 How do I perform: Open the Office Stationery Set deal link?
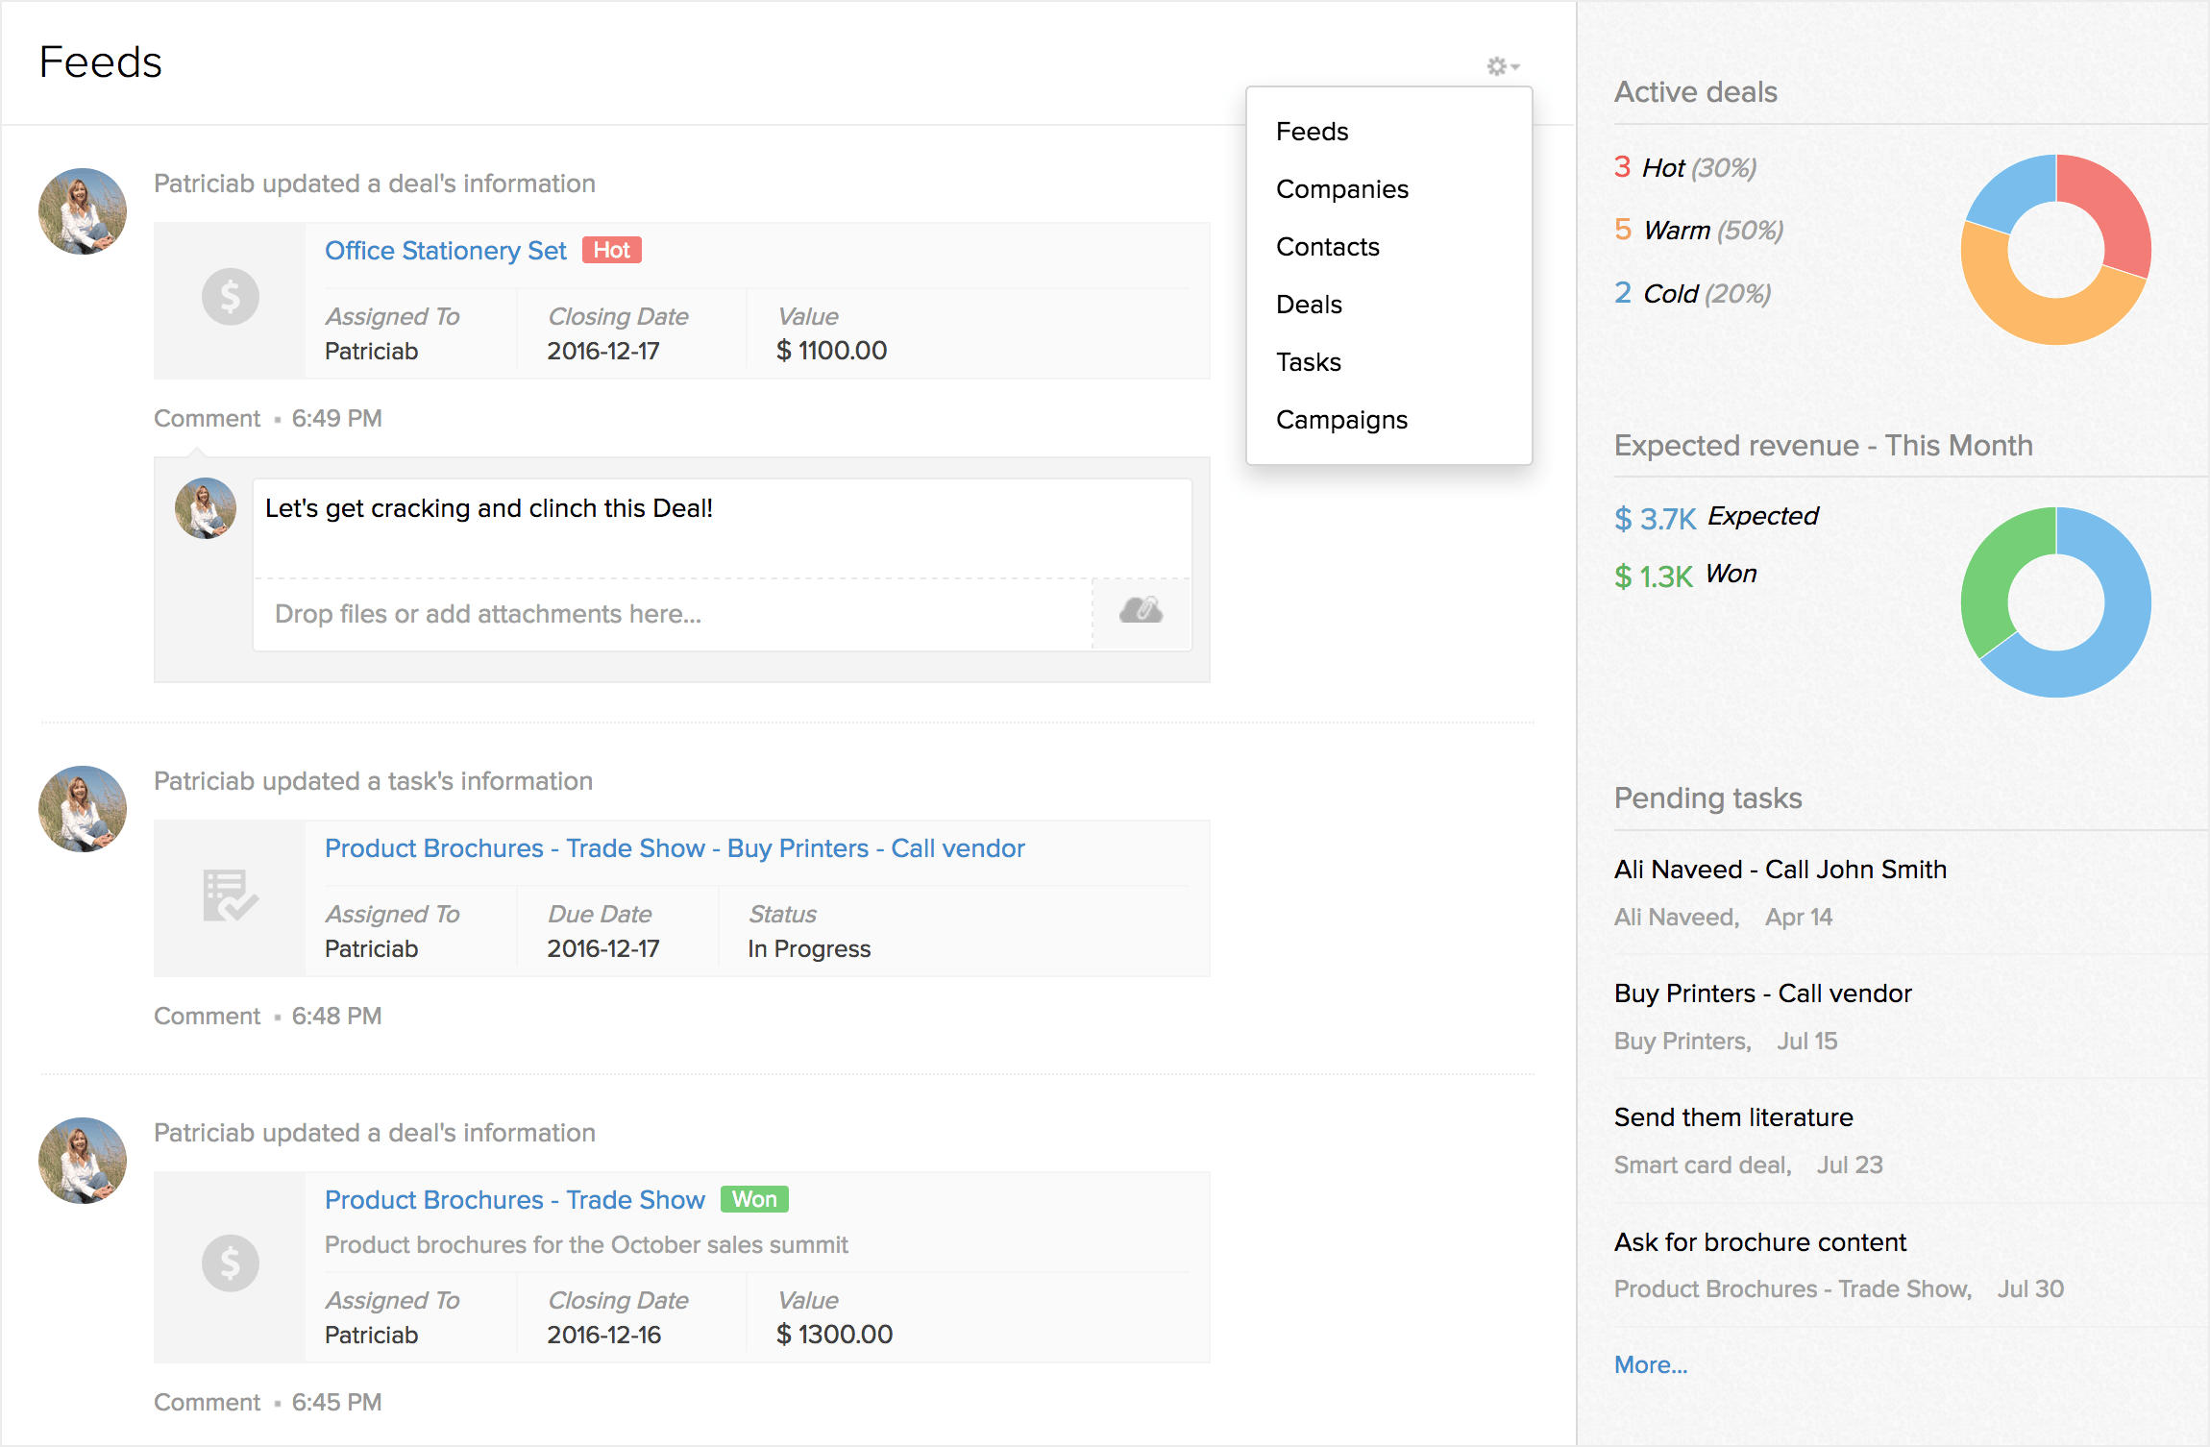coord(445,250)
